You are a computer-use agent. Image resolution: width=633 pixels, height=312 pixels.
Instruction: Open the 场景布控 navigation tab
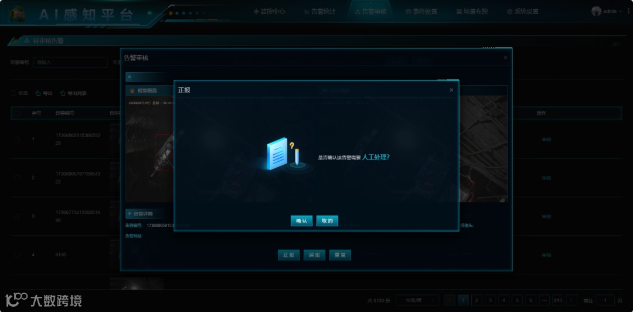[471, 11]
